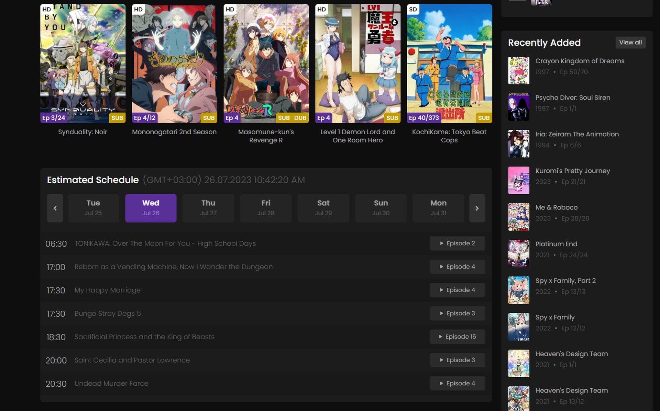Click the SUB badge on Mononogatari poster
660x411 pixels.
click(x=209, y=118)
